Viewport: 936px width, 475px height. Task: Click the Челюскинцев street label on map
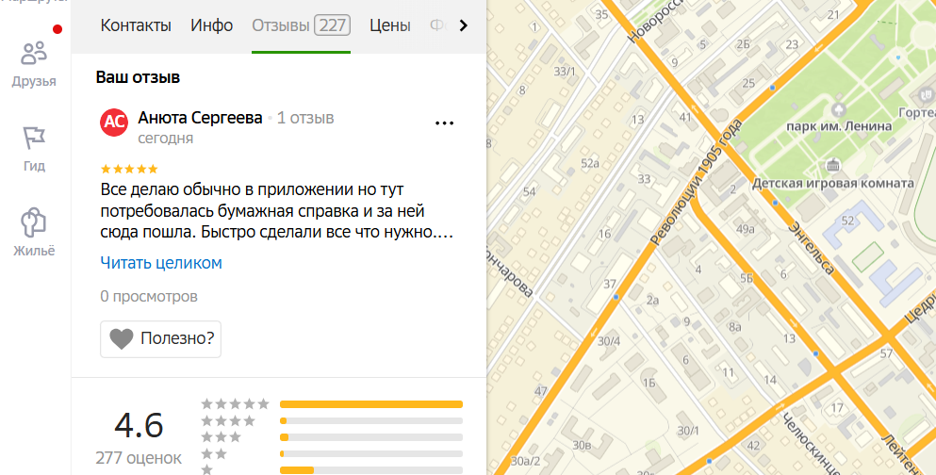[x=810, y=443]
